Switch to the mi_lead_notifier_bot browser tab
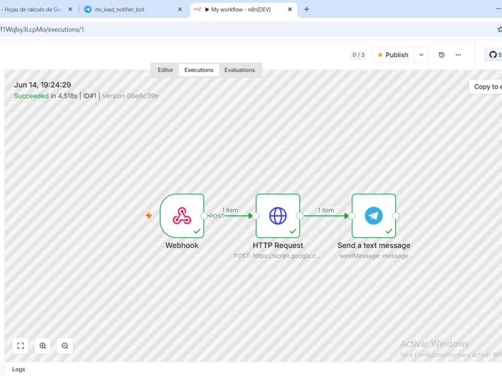The width and height of the screenshot is (502, 376). (x=133, y=10)
